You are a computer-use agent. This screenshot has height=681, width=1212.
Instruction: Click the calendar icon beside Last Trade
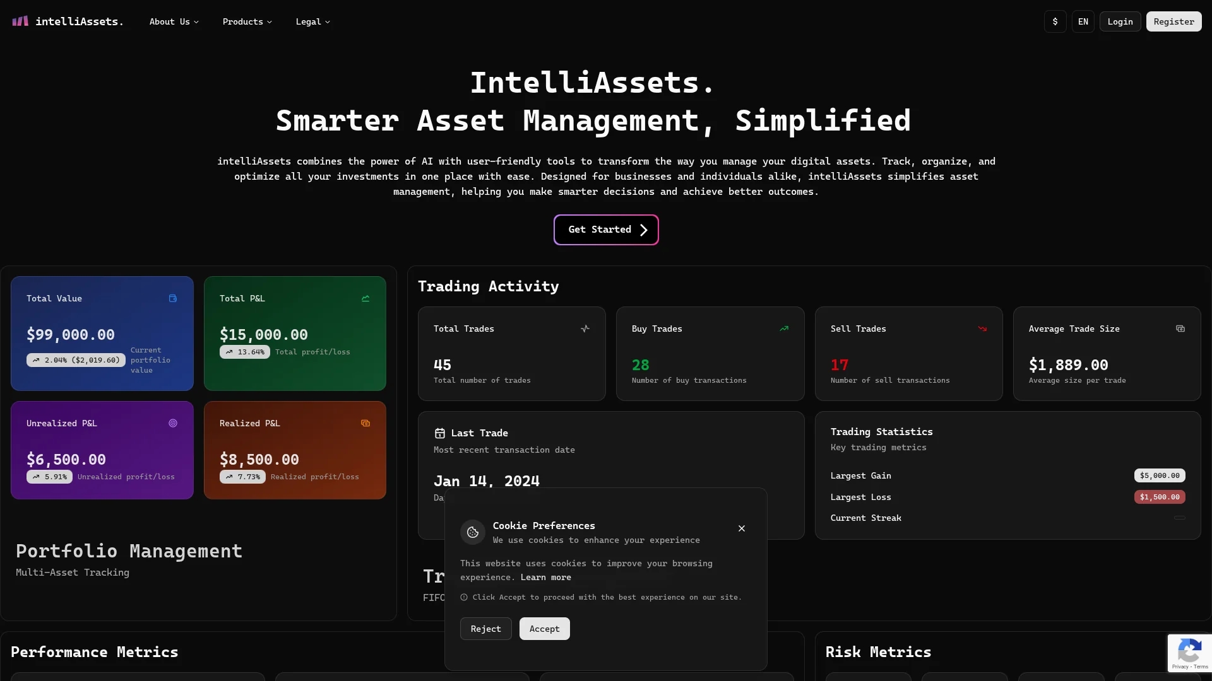click(440, 433)
